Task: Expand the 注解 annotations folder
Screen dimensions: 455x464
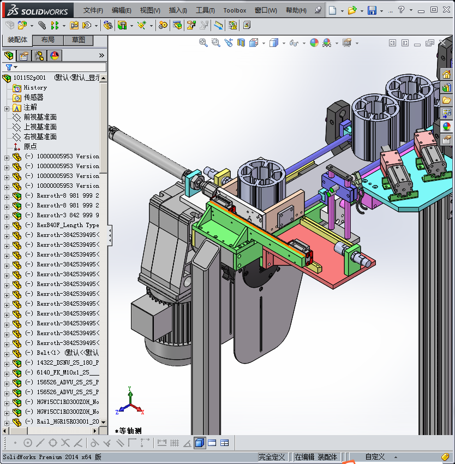Action: [x=7, y=108]
